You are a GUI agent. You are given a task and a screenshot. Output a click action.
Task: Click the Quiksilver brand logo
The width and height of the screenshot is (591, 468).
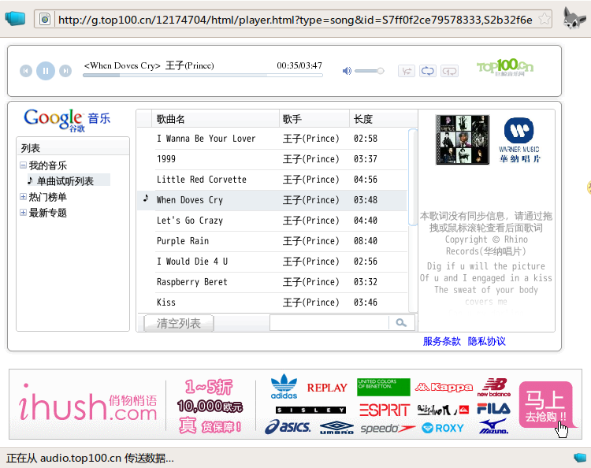coord(443,410)
